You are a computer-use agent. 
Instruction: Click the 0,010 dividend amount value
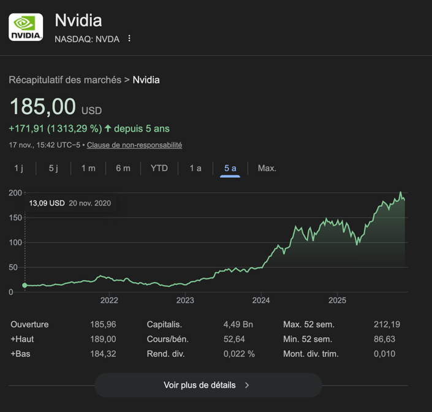(385, 354)
